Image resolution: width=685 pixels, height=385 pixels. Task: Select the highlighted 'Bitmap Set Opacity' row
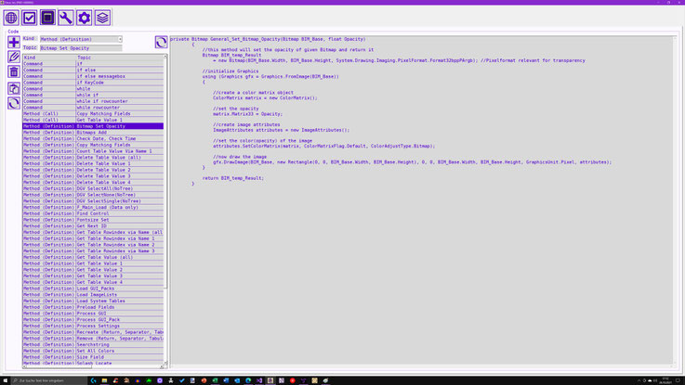[x=93, y=126]
